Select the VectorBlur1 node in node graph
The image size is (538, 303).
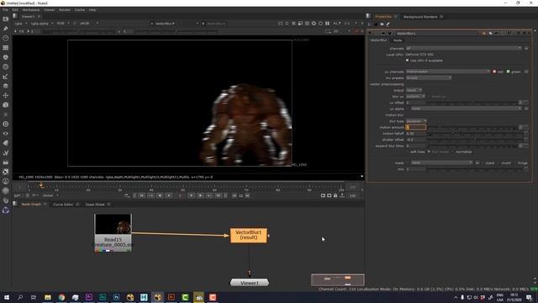pos(249,236)
